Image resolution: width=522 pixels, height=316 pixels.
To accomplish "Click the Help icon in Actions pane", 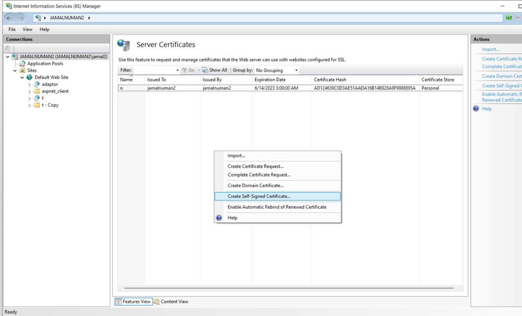I will [476, 108].
